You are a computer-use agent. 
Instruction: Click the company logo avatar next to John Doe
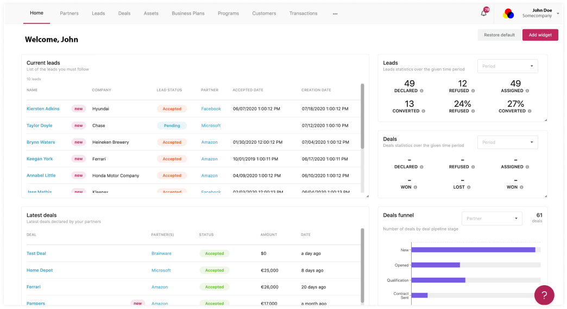508,14
